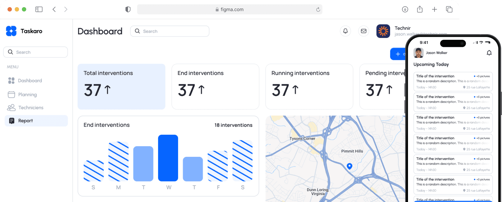Viewport: 502px width, 202px height.
Task: Click the 'Dunn Loring, Virginia' map label
Action: pos(318,192)
